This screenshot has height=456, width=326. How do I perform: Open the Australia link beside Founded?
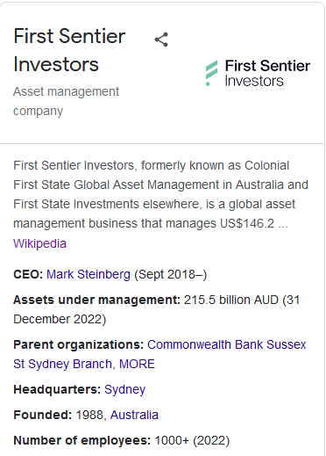point(134,415)
